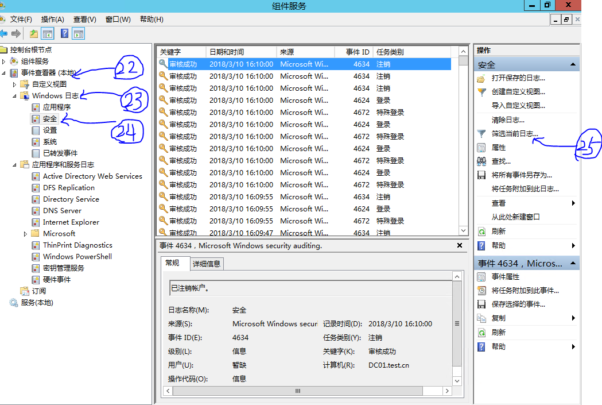Screen dimensions: 602x405
Task: Click the 查找 binoculars icon
Action: 481,161
